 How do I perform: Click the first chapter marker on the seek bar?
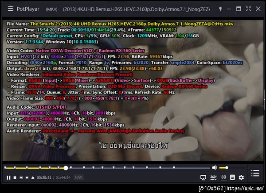pyautogui.click(x=5, y=168)
